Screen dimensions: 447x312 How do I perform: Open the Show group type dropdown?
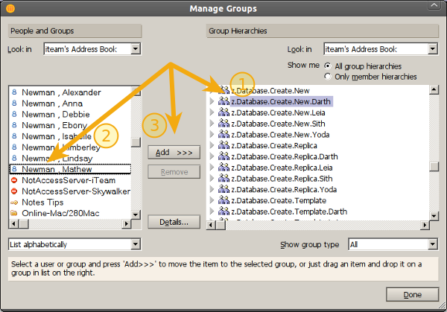pyautogui.click(x=433, y=244)
